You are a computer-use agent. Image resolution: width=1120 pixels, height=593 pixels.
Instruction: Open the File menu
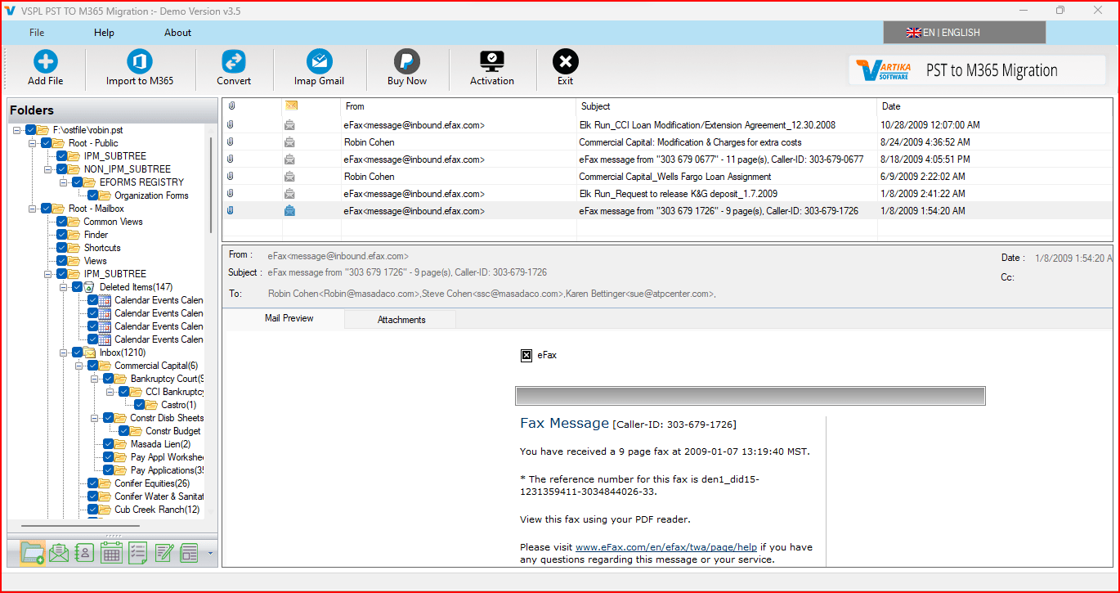tap(37, 33)
